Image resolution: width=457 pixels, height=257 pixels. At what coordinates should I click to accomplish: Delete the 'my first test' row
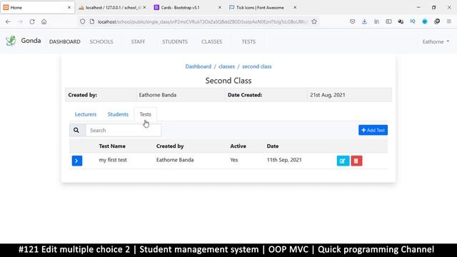pos(356,161)
